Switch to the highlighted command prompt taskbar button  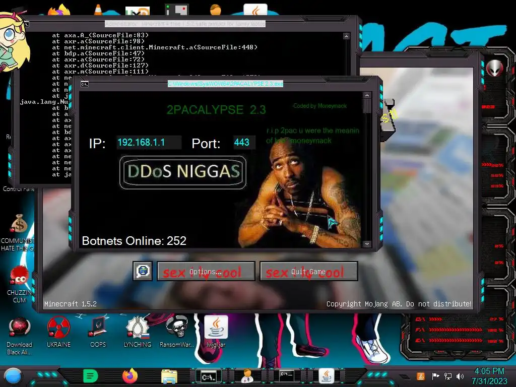tap(209, 376)
